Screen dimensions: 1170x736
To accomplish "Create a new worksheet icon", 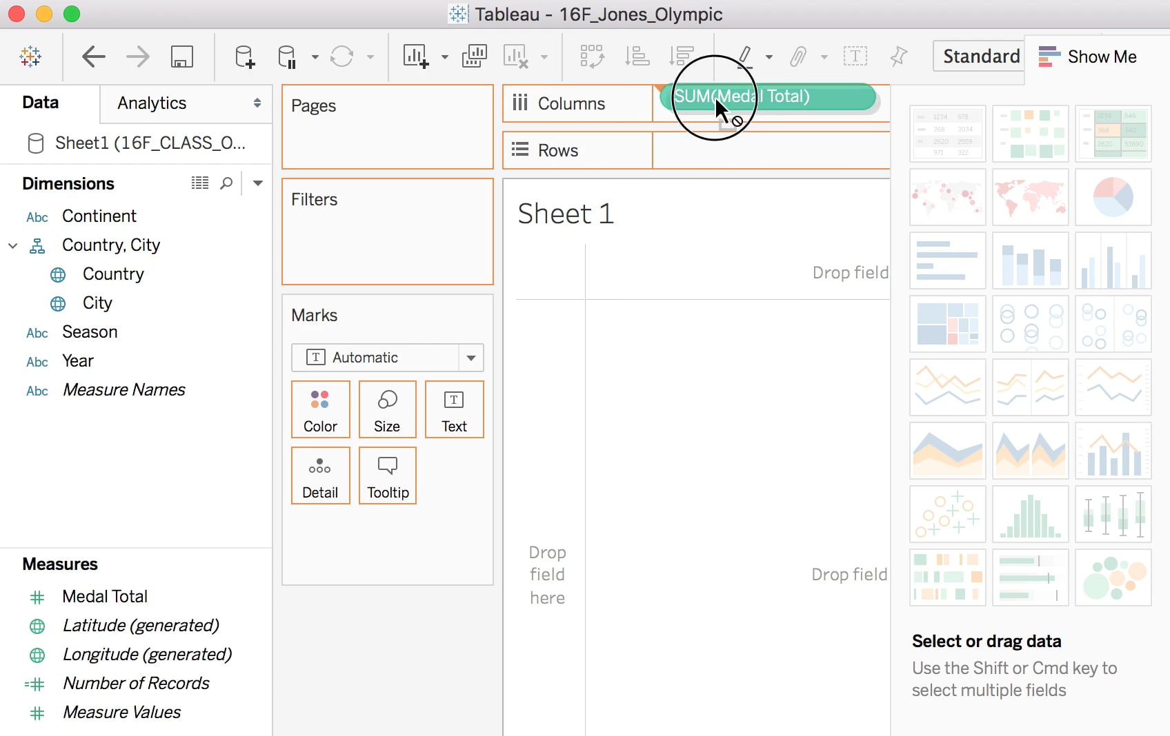I will [x=416, y=57].
